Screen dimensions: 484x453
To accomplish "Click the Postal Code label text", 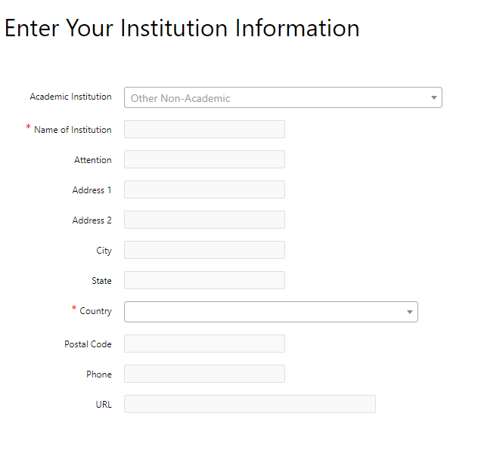I will pos(88,344).
